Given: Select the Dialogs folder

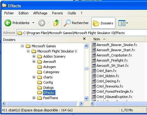Looking at the screenshot, I should [48, 88].
